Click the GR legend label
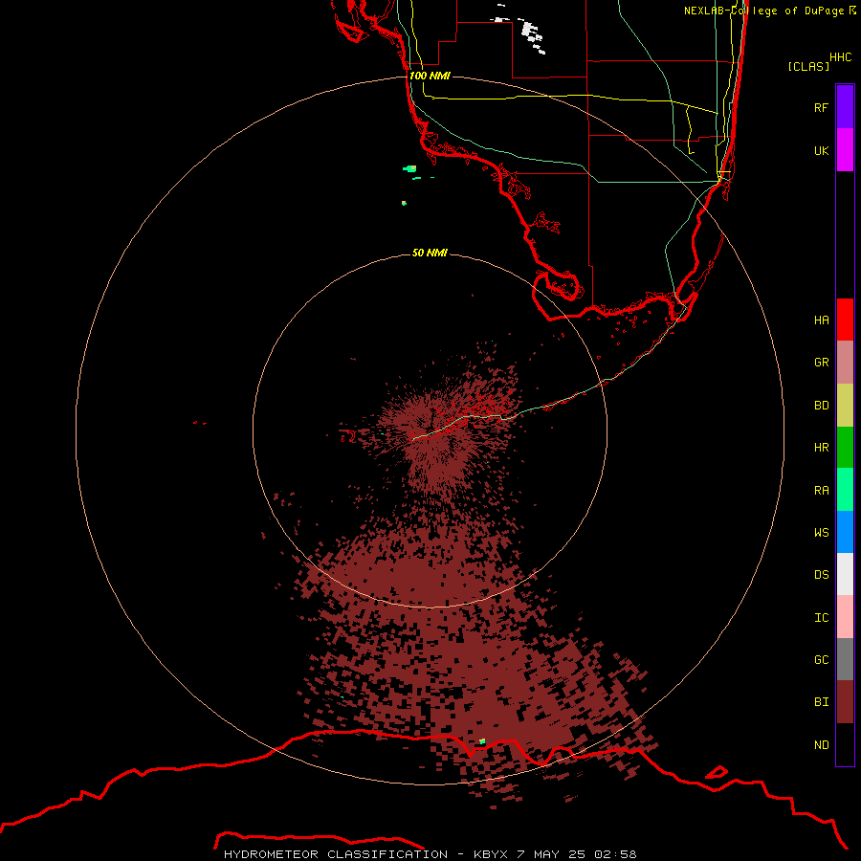Viewport: 861px width, 861px height. 821,363
